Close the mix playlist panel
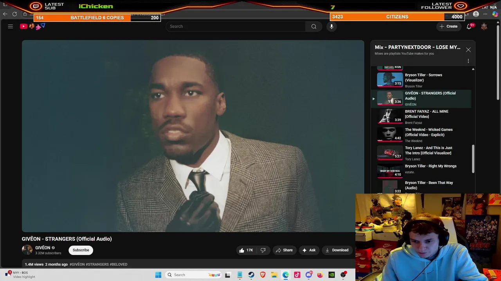The height and width of the screenshot is (281, 501). click(468, 50)
